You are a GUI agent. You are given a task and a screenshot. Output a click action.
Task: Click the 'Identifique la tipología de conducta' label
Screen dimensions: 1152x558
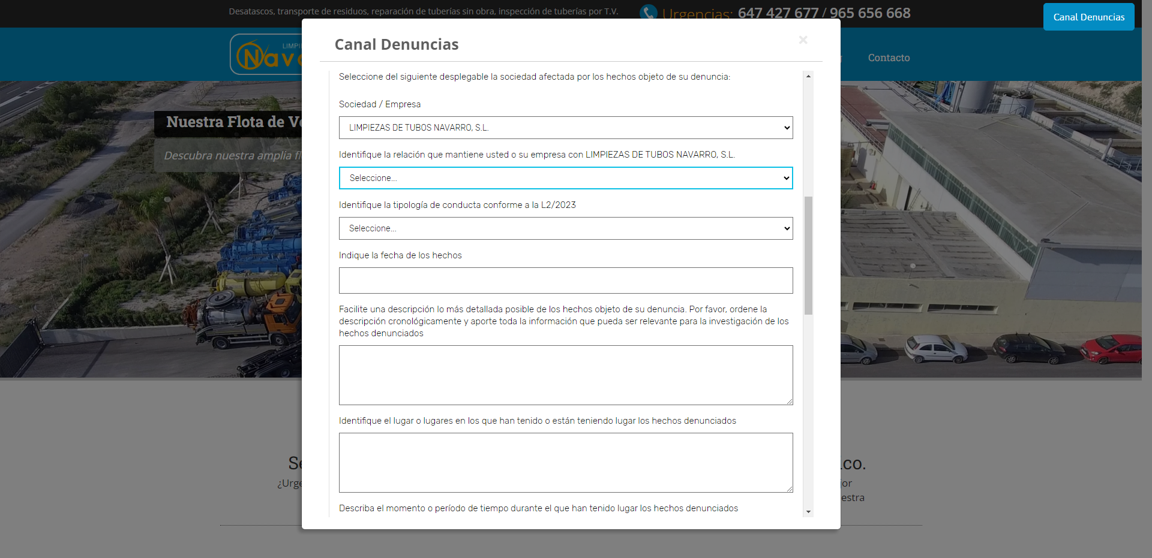(x=457, y=205)
